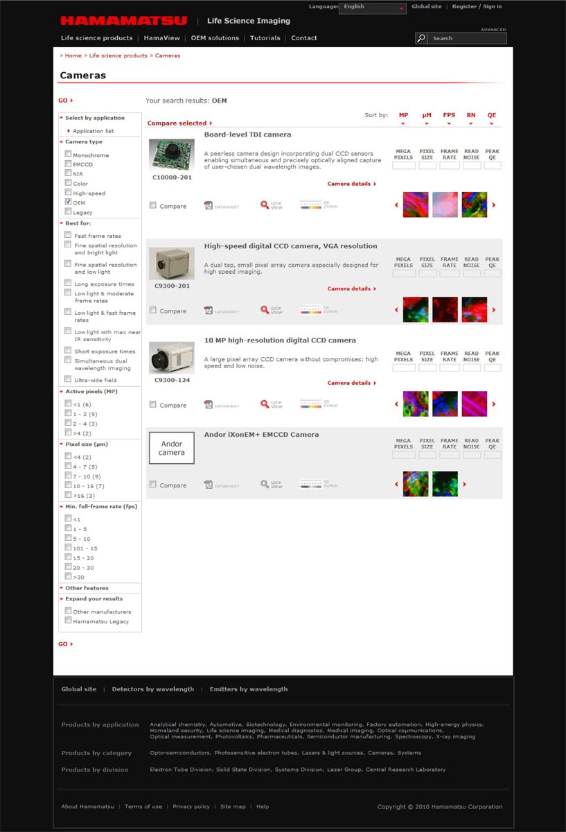566x832 pixels.
Task: Click left arrow of C9300-201 image carousel
Action: pos(396,310)
